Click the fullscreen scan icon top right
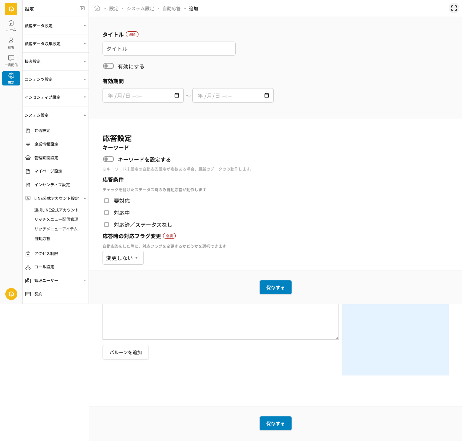The width and height of the screenshot is (462, 441). tap(454, 8)
